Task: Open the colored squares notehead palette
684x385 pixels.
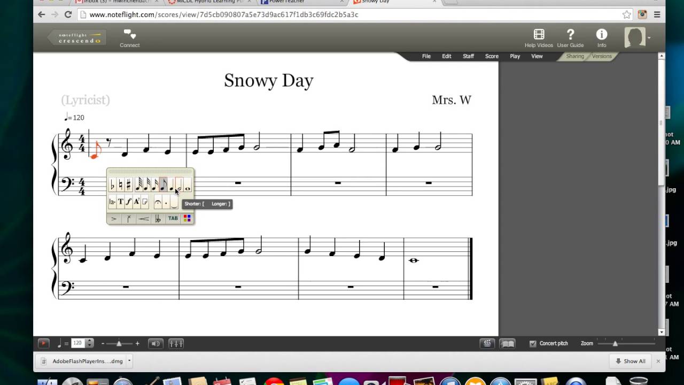Action: 187,219
